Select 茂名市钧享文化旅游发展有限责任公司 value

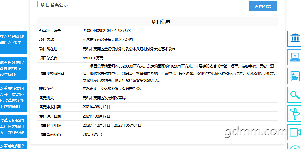tap(113, 88)
